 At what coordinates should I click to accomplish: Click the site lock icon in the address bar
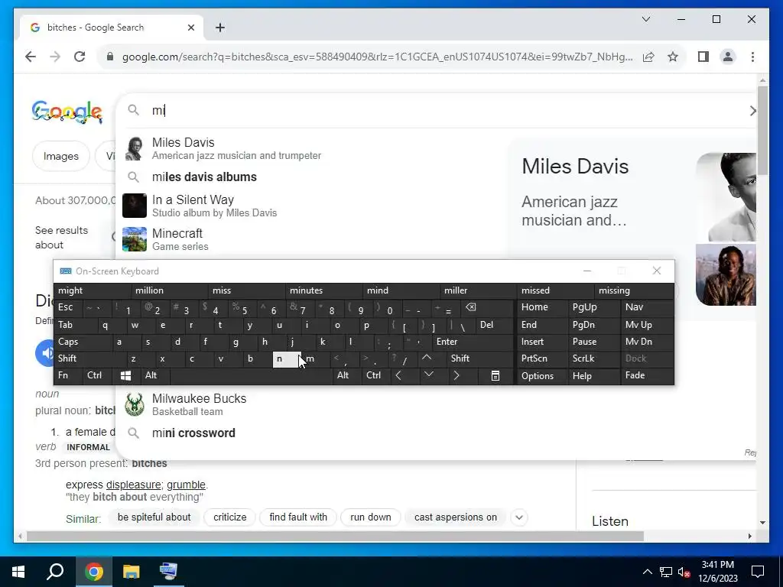[x=110, y=57]
